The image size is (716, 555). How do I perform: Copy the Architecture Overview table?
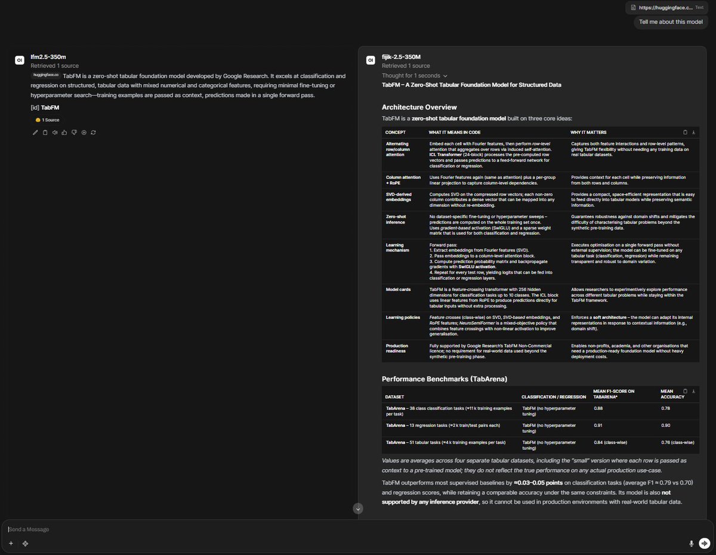[685, 132]
